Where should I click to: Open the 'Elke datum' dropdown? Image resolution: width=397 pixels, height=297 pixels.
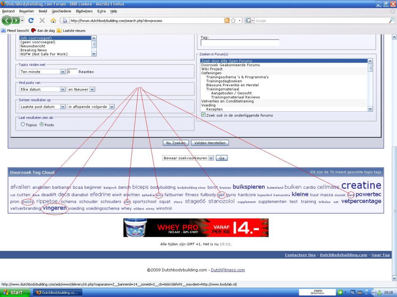click(42, 89)
